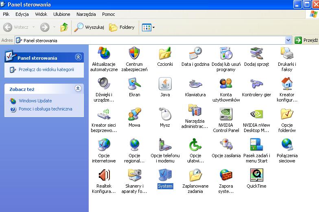Open the Edycja menu
The image size is (319, 212).
(x=22, y=14)
